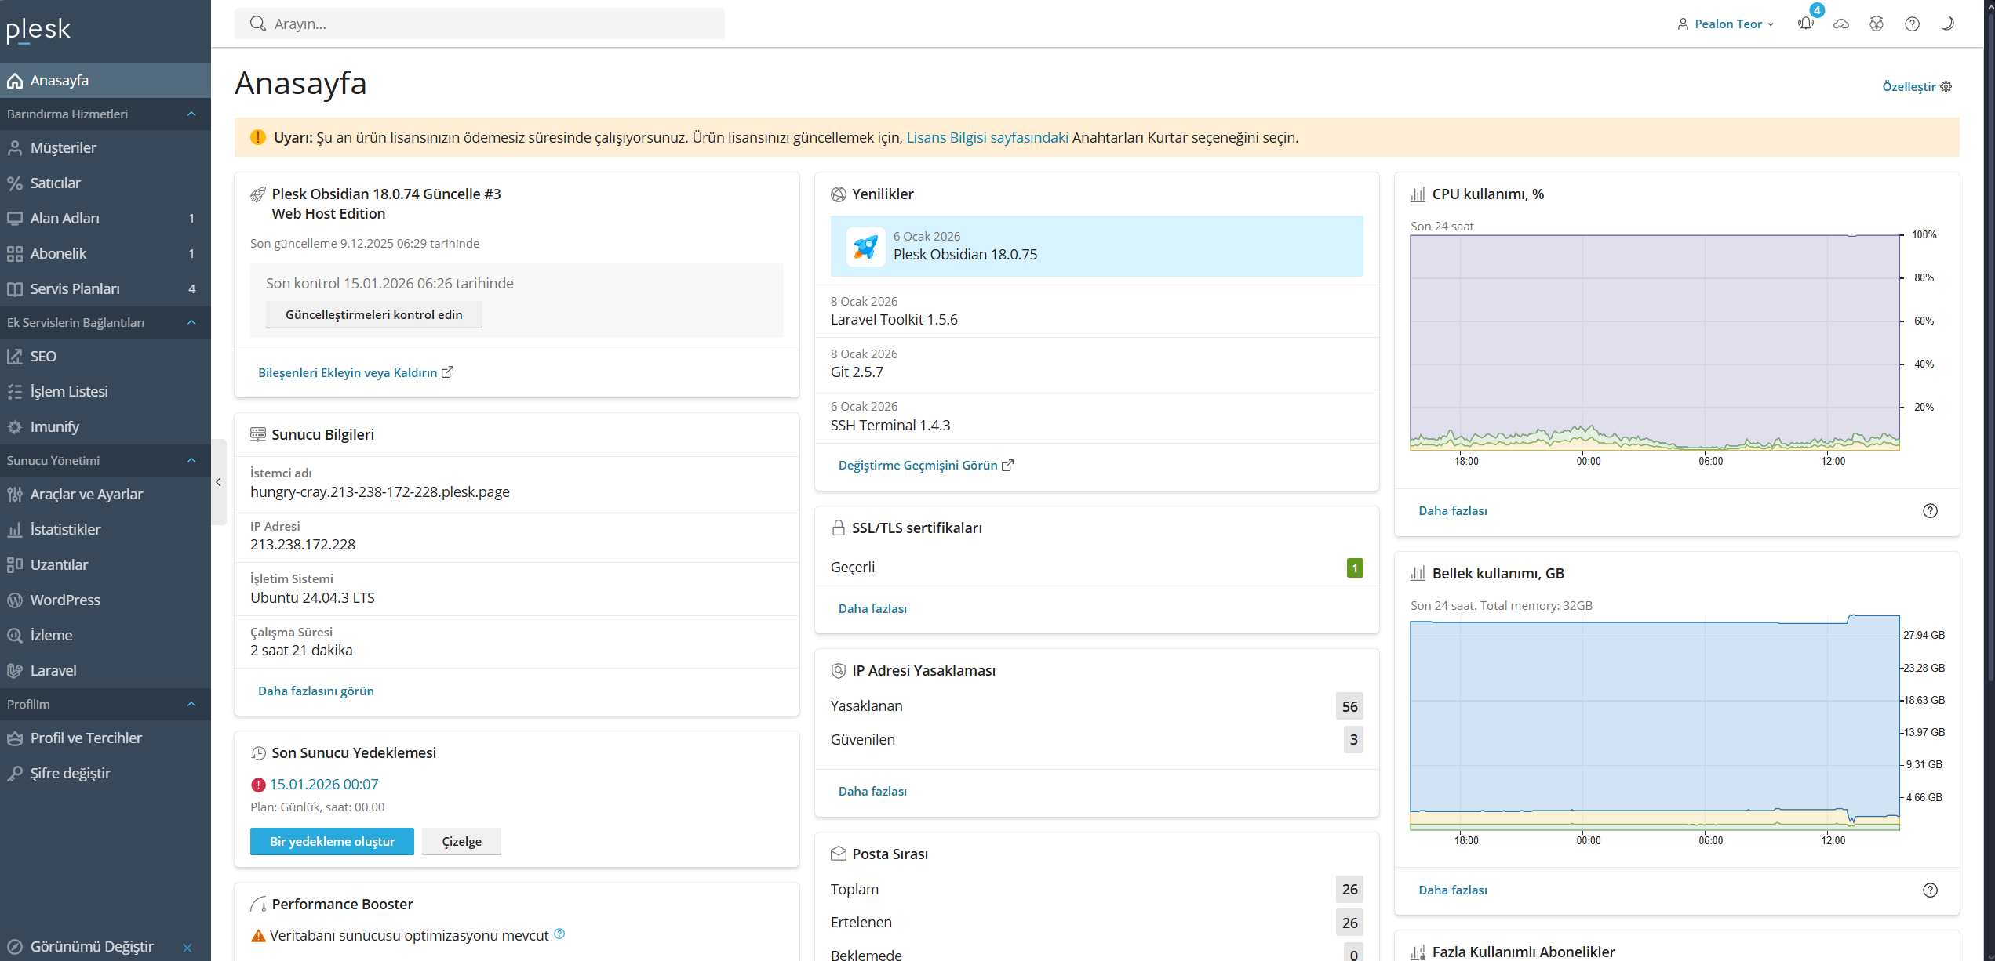
Task: Click the SSL/TLS lock icon
Action: click(x=838, y=528)
